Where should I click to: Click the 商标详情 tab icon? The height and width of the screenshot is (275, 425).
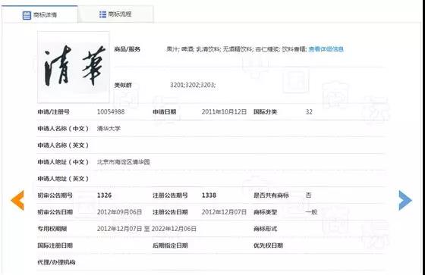click(27, 15)
